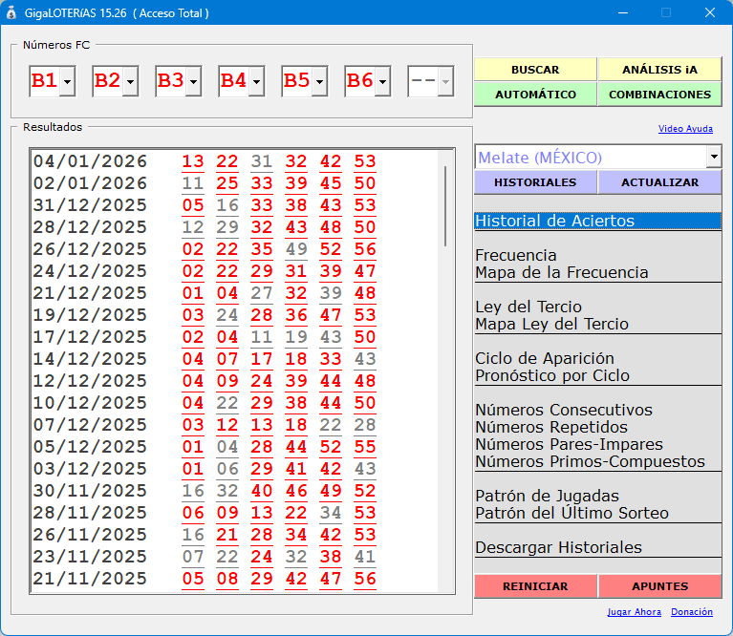Click the results list vertical scrollbar thumb

tap(445, 206)
